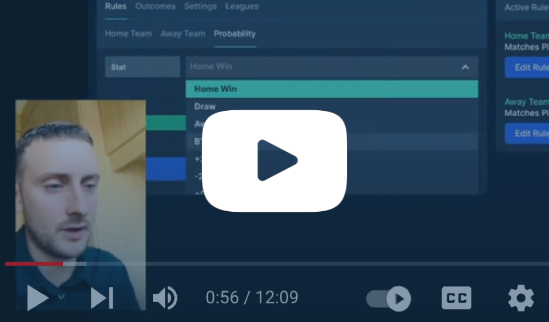The height and width of the screenshot is (322, 549).
Task: Go to the Home Team sub-tab
Action: (x=128, y=34)
